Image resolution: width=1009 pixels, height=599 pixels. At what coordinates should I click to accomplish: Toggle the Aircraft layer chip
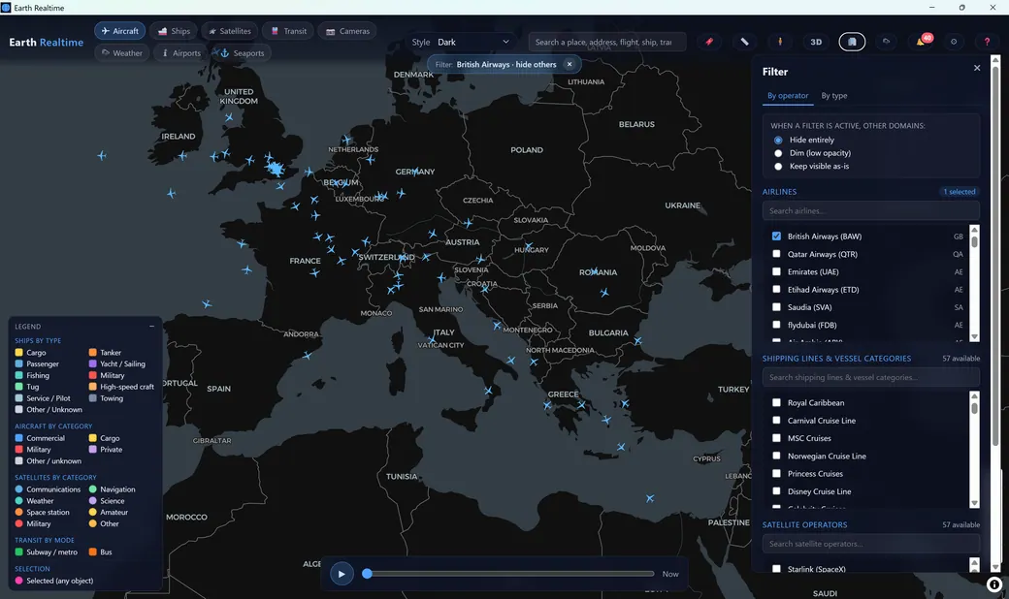tap(119, 31)
